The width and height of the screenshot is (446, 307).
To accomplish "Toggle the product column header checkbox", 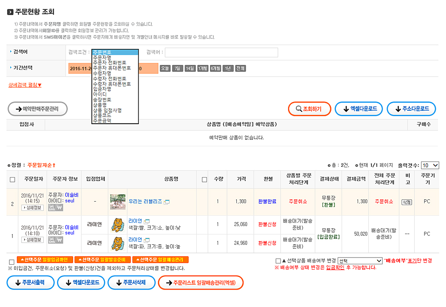I will click(204, 179).
